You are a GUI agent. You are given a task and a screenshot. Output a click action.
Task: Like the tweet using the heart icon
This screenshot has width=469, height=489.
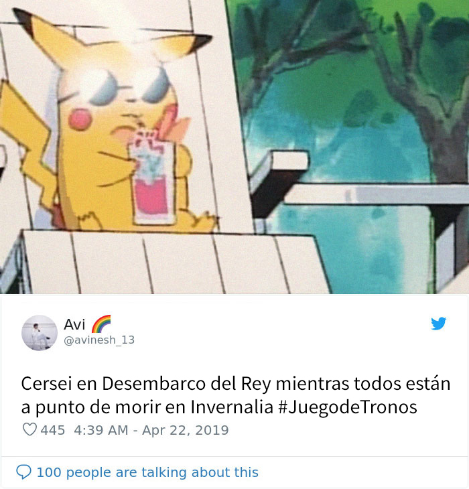pyautogui.click(x=29, y=429)
